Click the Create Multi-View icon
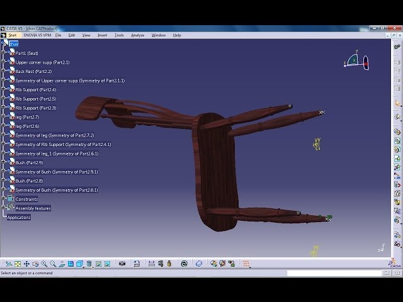 point(71,264)
